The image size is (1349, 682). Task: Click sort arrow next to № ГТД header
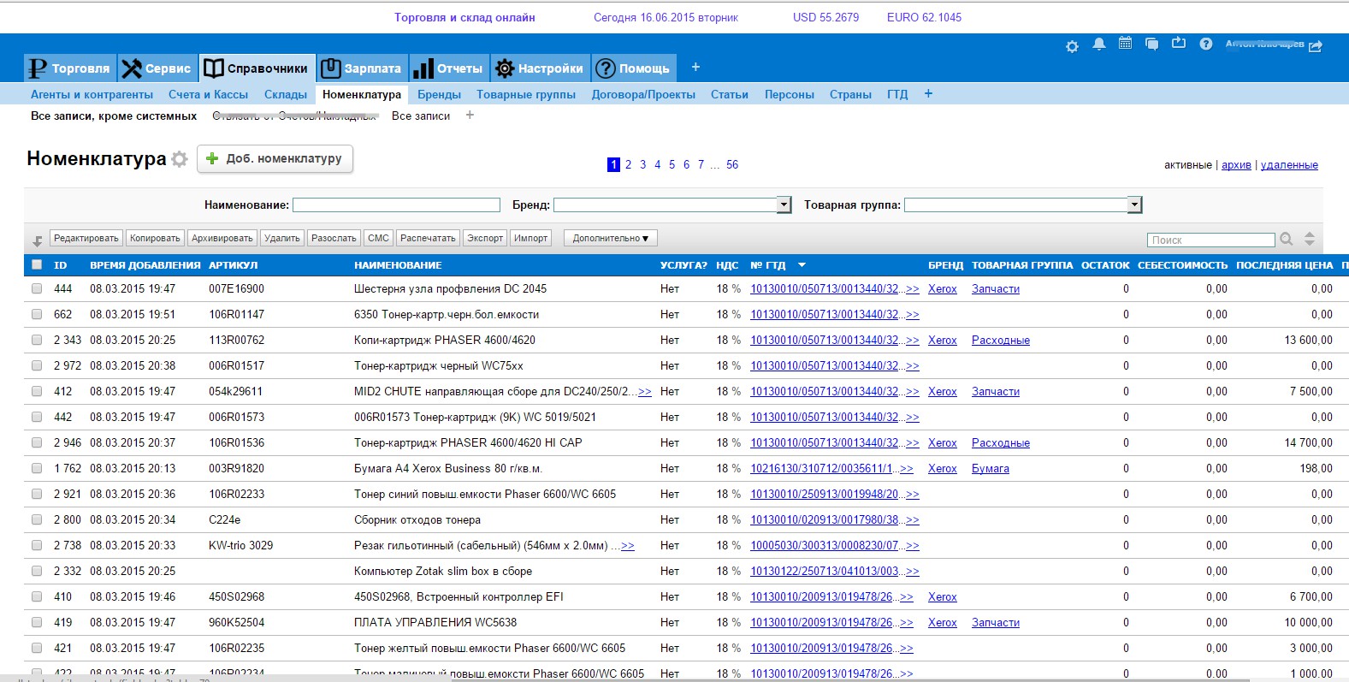click(x=802, y=265)
